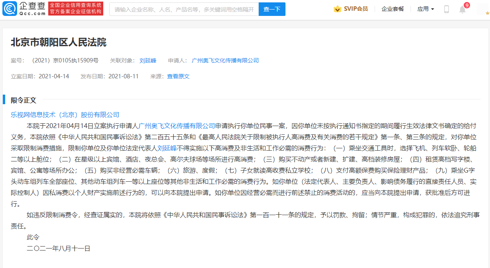The height and width of the screenshot is (268, 490).
Task: Click the 北京市朝阳区人民法院 page title
Action: (59, 42)
